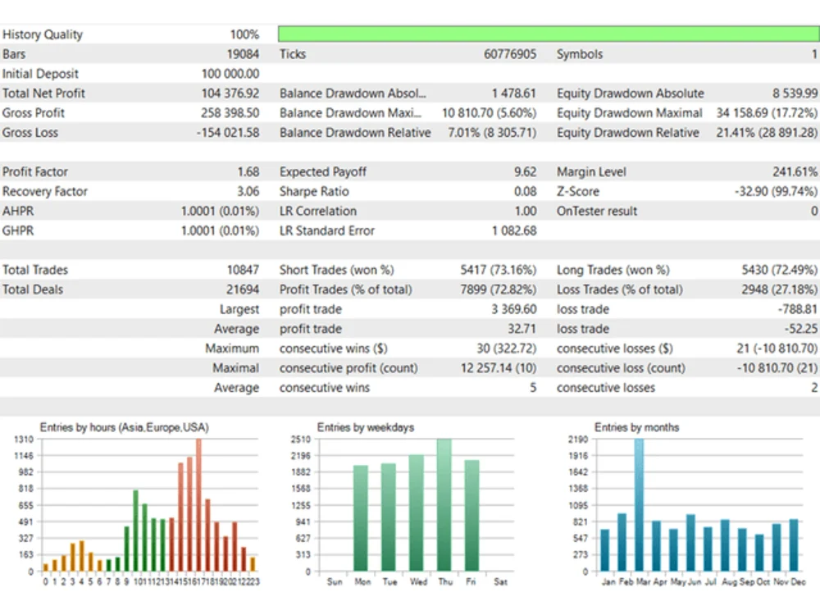This screenshot has height=615, width=820.
Task: Select the GHPR label
Action: 18,230
